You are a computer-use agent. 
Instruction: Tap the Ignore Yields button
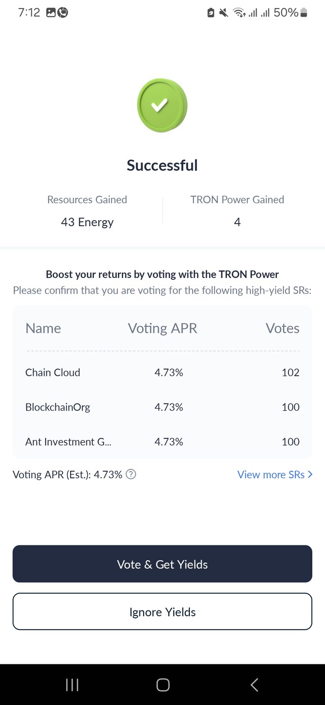[162, 611]
